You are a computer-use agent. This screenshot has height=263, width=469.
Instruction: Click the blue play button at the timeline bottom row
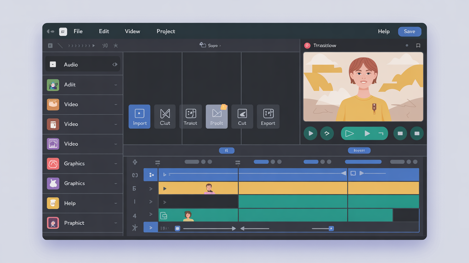coord(151,228)
